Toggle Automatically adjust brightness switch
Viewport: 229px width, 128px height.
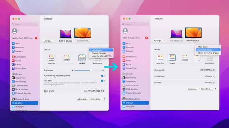point(103,76)
